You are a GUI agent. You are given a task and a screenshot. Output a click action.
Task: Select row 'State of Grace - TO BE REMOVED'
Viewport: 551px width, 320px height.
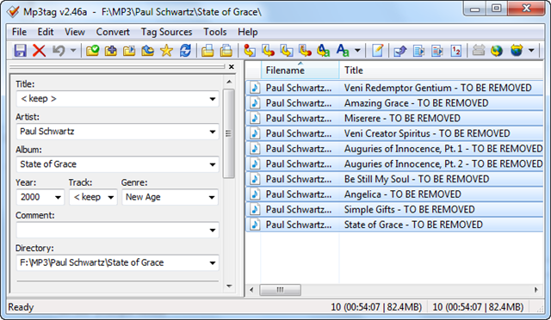[394, 225]
